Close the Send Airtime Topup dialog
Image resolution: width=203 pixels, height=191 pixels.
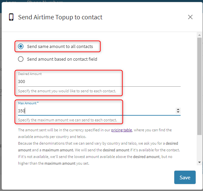click(190, 17)
